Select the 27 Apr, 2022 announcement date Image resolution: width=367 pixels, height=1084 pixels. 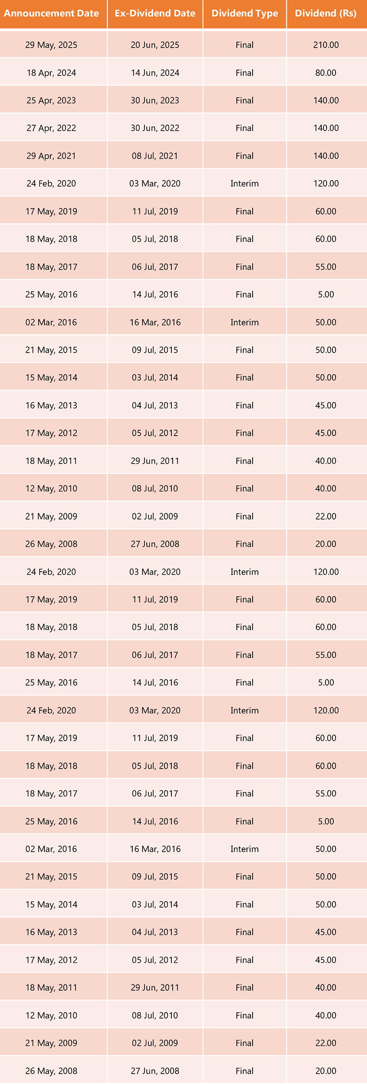tap(51, 128)
